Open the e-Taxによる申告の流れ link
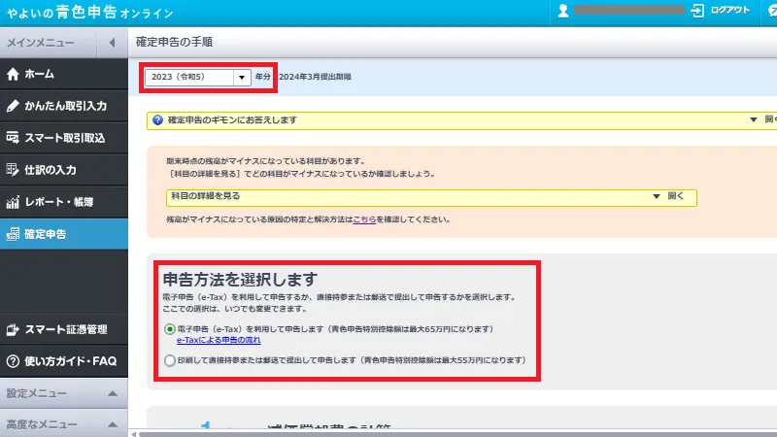 click(x=219, y=340)
